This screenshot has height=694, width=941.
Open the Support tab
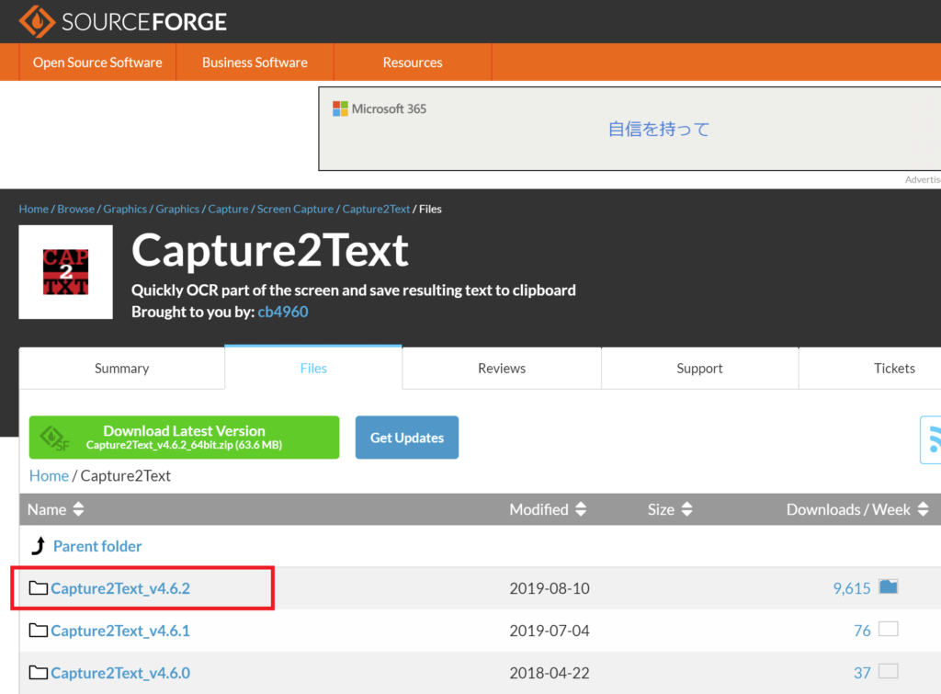pos(699,368)
